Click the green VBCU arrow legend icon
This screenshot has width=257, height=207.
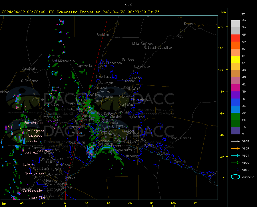coord(235,163)
